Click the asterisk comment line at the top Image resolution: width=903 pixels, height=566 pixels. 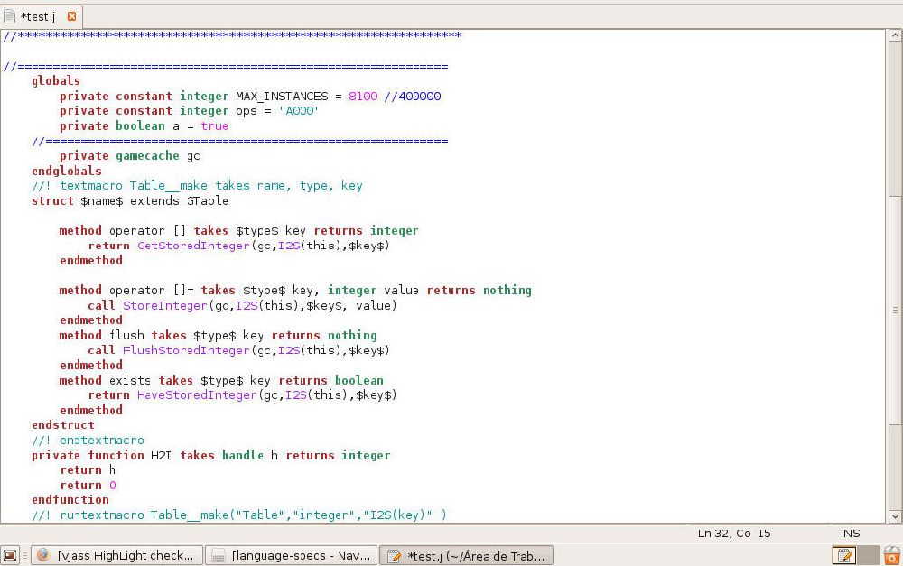coord(233,36)
